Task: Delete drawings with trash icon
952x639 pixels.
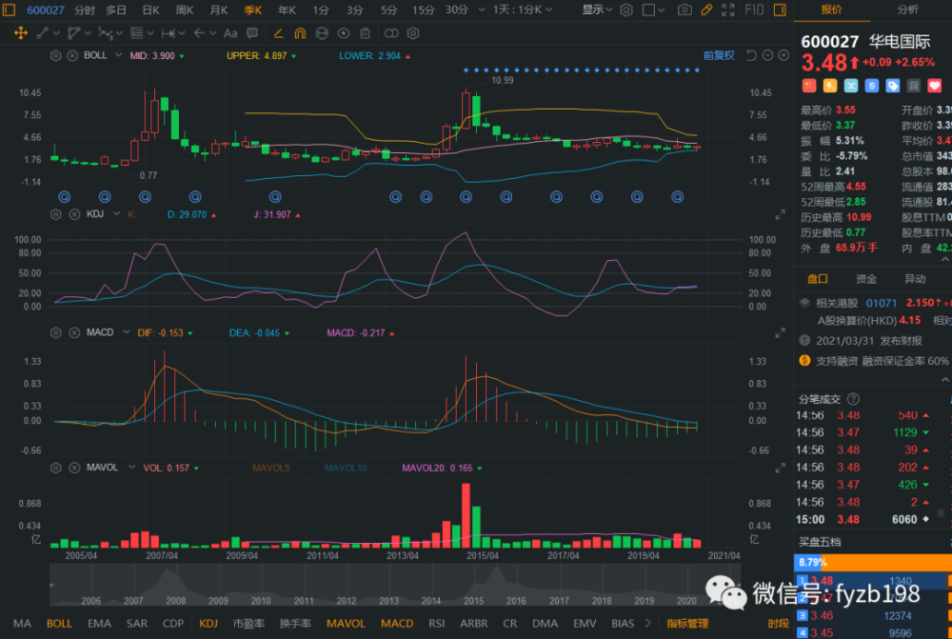Action: [x=365, y=33]
